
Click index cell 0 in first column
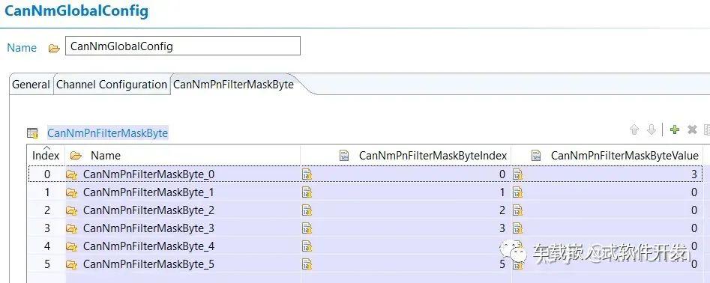(47, 174)
